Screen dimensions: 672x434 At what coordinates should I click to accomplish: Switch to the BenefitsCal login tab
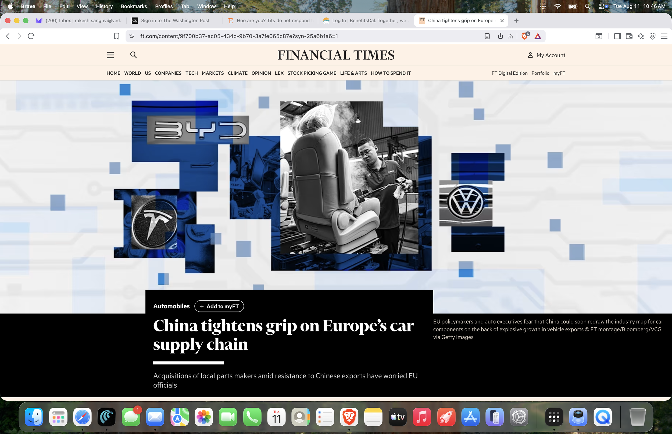(x=366, y=21)
